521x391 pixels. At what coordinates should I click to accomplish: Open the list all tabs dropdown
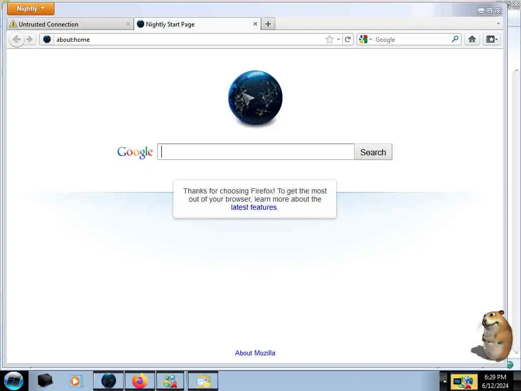498,23
